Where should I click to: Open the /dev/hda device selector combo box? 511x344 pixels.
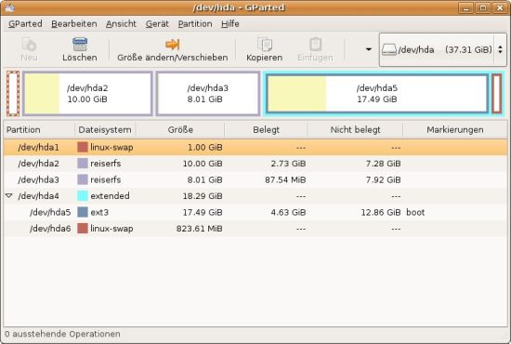(x=443, y=49)
